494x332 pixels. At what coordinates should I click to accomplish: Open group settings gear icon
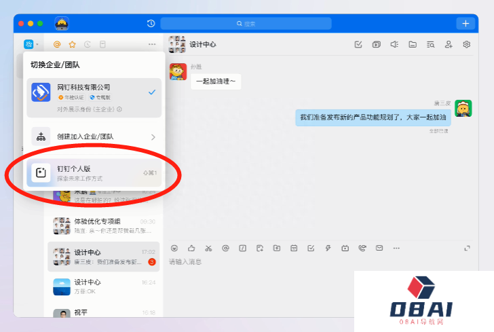[x=467, y=44]
